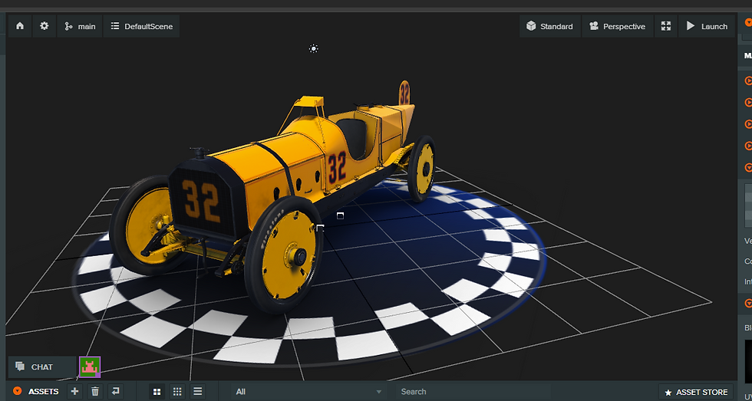The image size is (752, 401).
Task: Open editor settings gear icon
Action: (x=45, y=26)
